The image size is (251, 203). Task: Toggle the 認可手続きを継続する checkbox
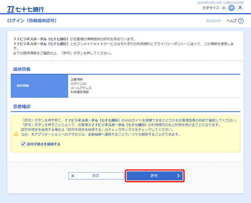(23, 144)
